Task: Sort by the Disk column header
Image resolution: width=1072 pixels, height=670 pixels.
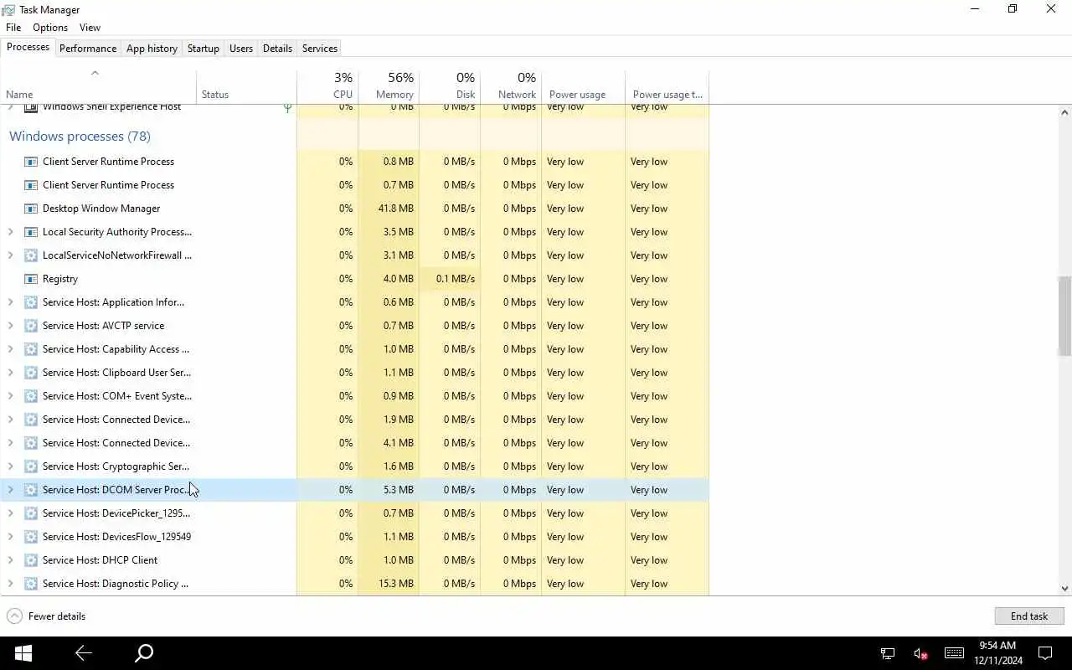Action: click(x=450, y=86)
